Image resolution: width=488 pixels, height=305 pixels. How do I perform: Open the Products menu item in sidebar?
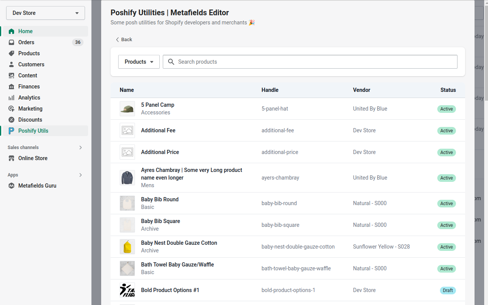(x=45, y=53)
